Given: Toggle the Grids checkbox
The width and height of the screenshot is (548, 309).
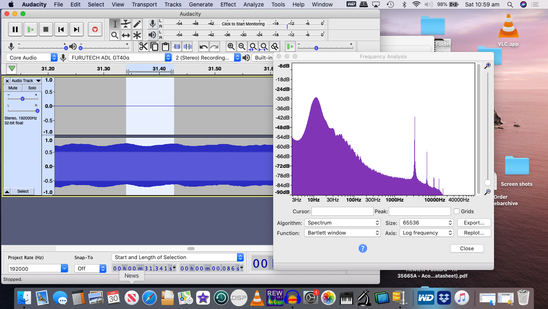Looking at the screenshot, I should (457, 211).
